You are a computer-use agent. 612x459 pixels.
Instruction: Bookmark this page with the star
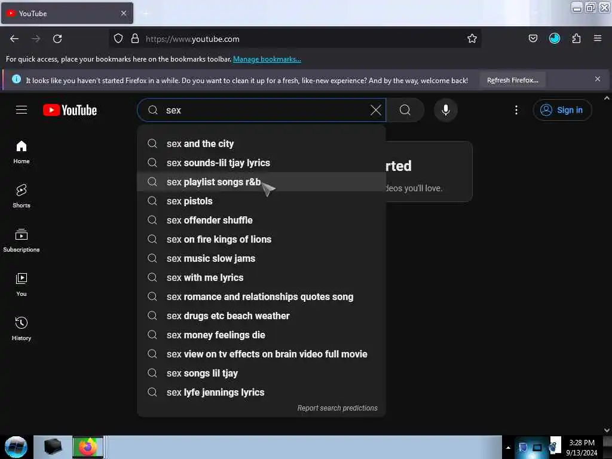tap(472, 39)
